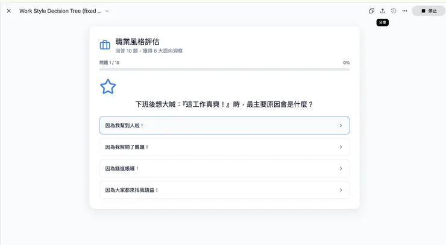Click chevron on 因為錢進帳囉 option
The image size is (446, 245).
(341, 168)
